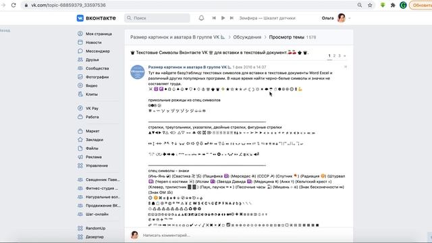Viewport: 432px width, 243px height.
Task: Open Клипы section
Action: tap(92, 94)
